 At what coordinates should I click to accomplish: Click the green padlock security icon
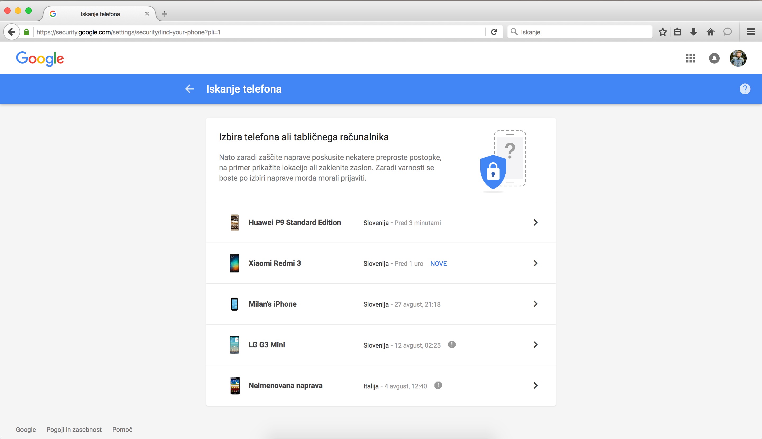(x=26, y=32)
